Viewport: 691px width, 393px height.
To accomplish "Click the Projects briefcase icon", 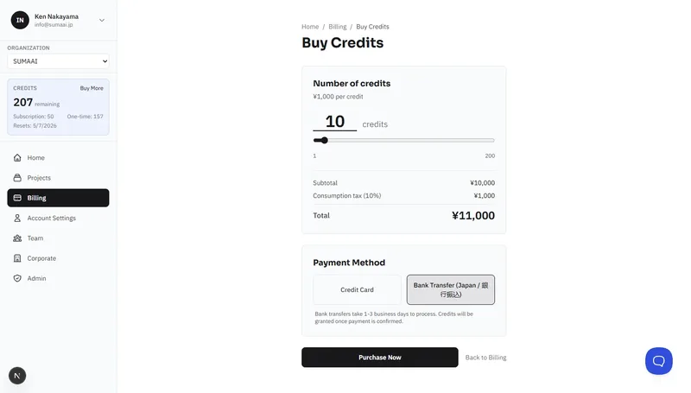I will click(x=17, y=178).
